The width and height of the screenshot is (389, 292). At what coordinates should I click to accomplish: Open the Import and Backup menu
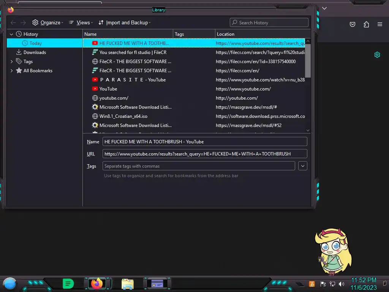pos(125,22)
